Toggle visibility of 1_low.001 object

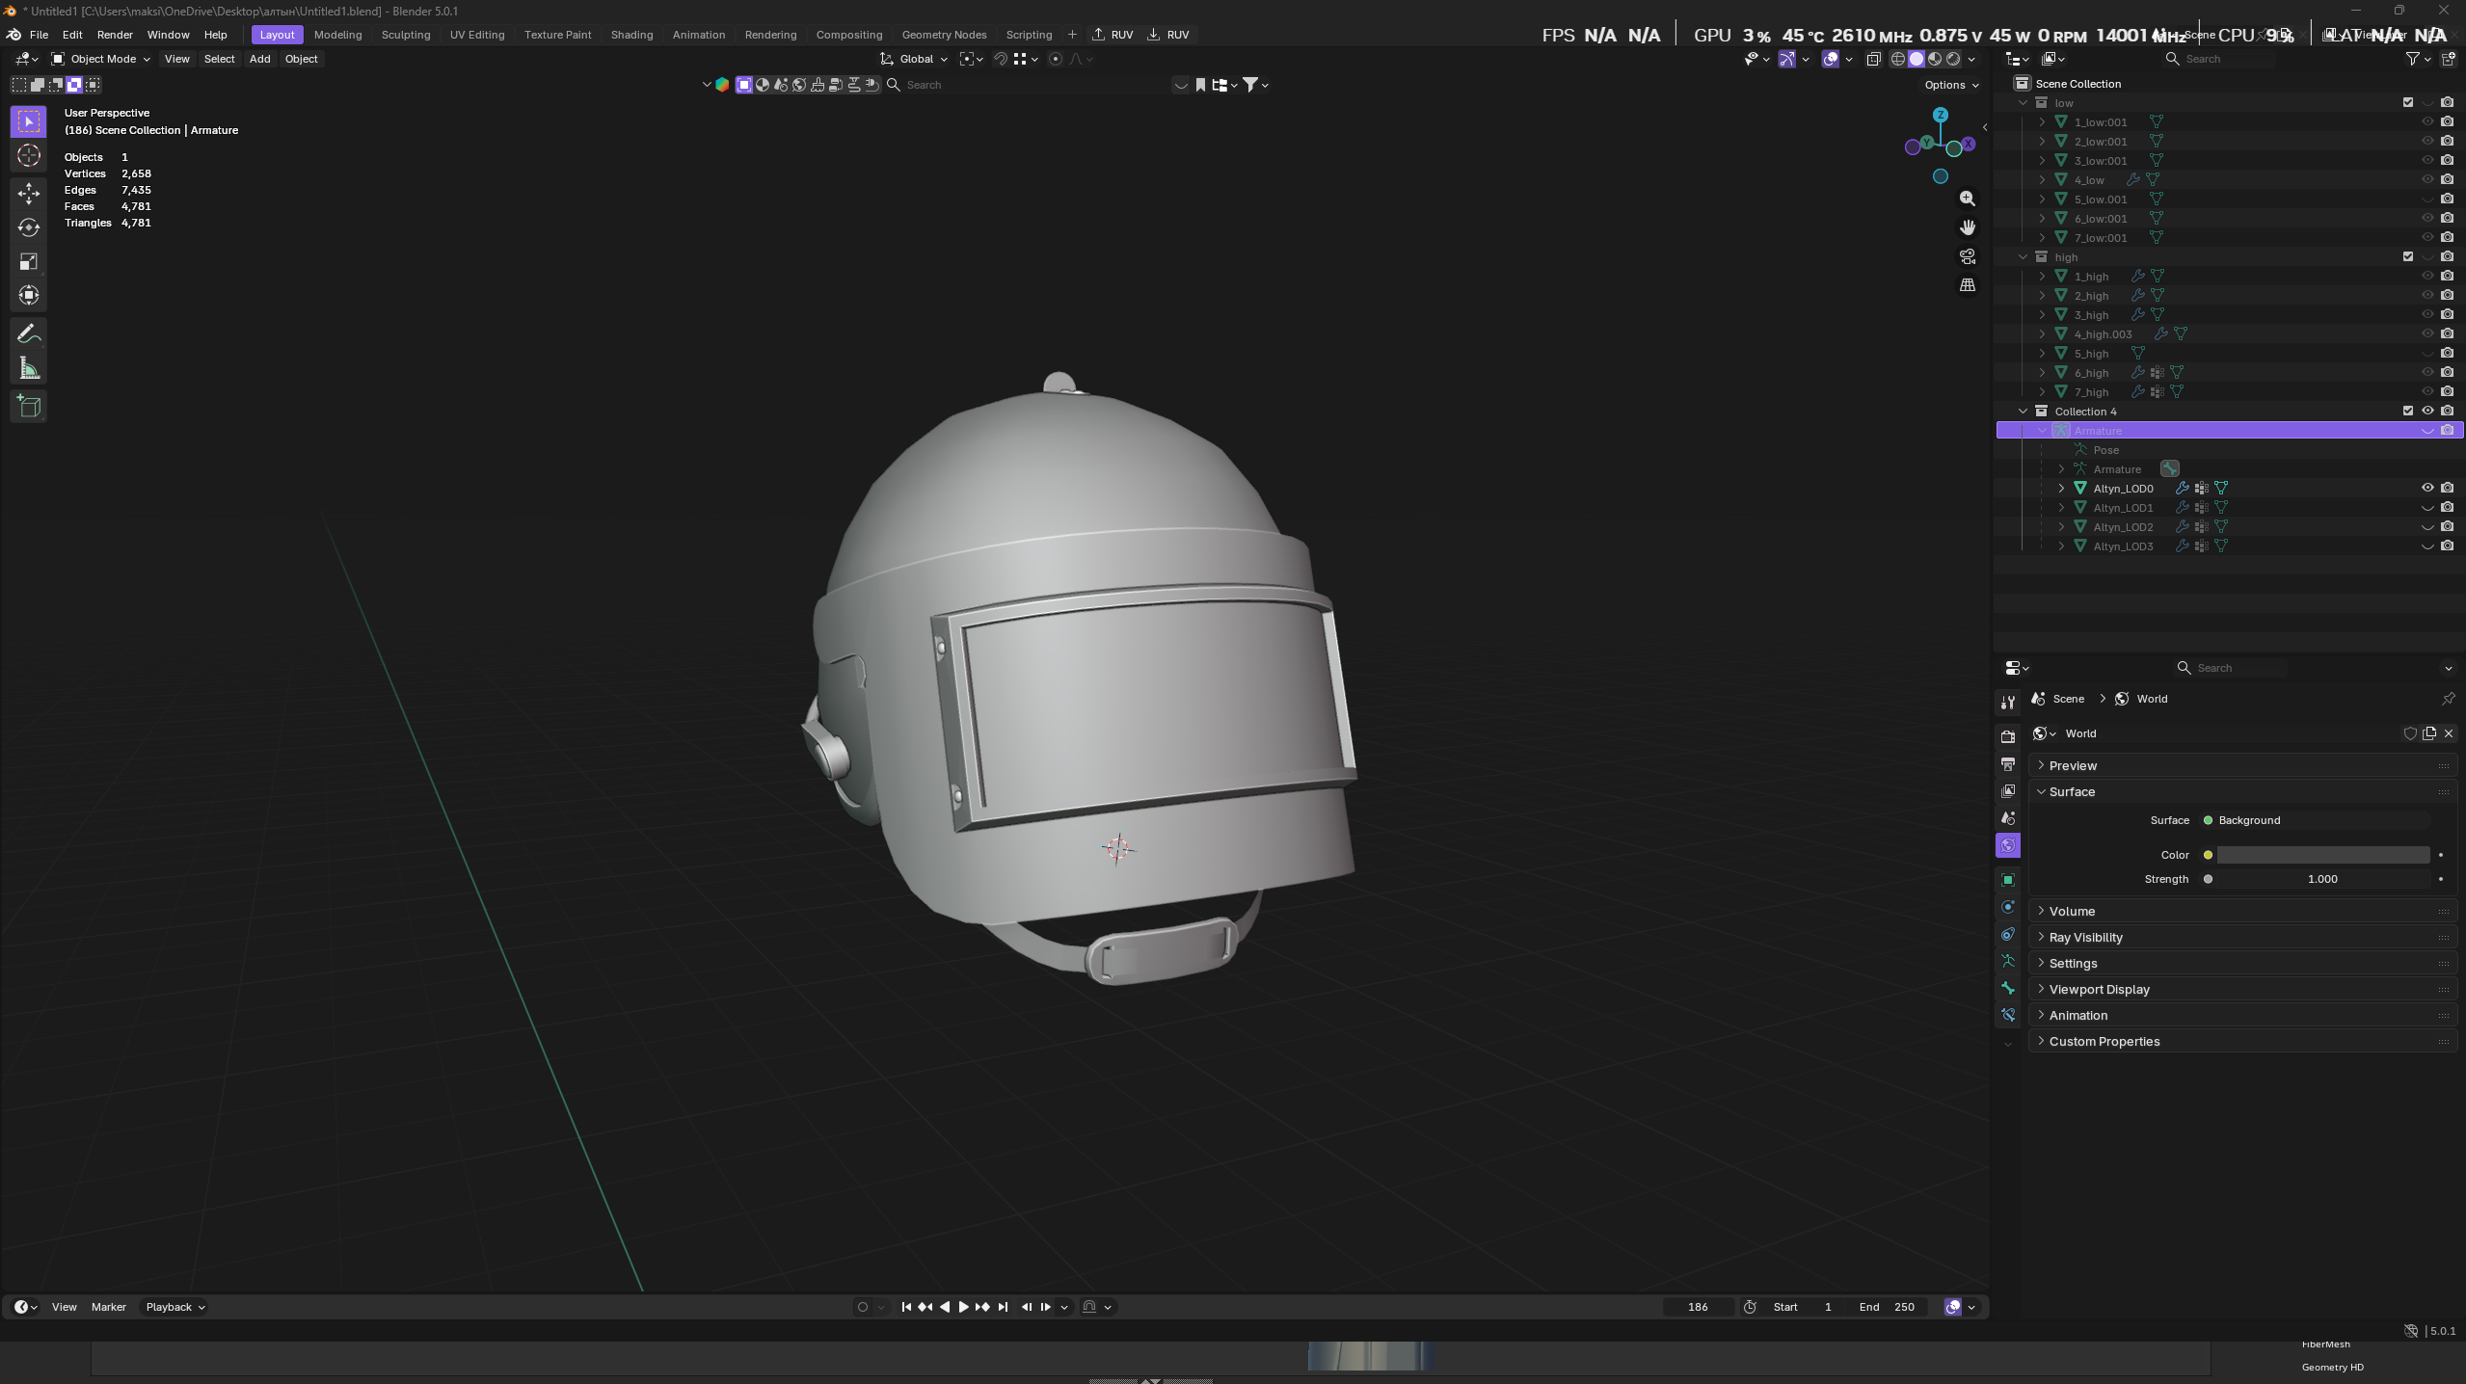click(x=2427, y=121)
